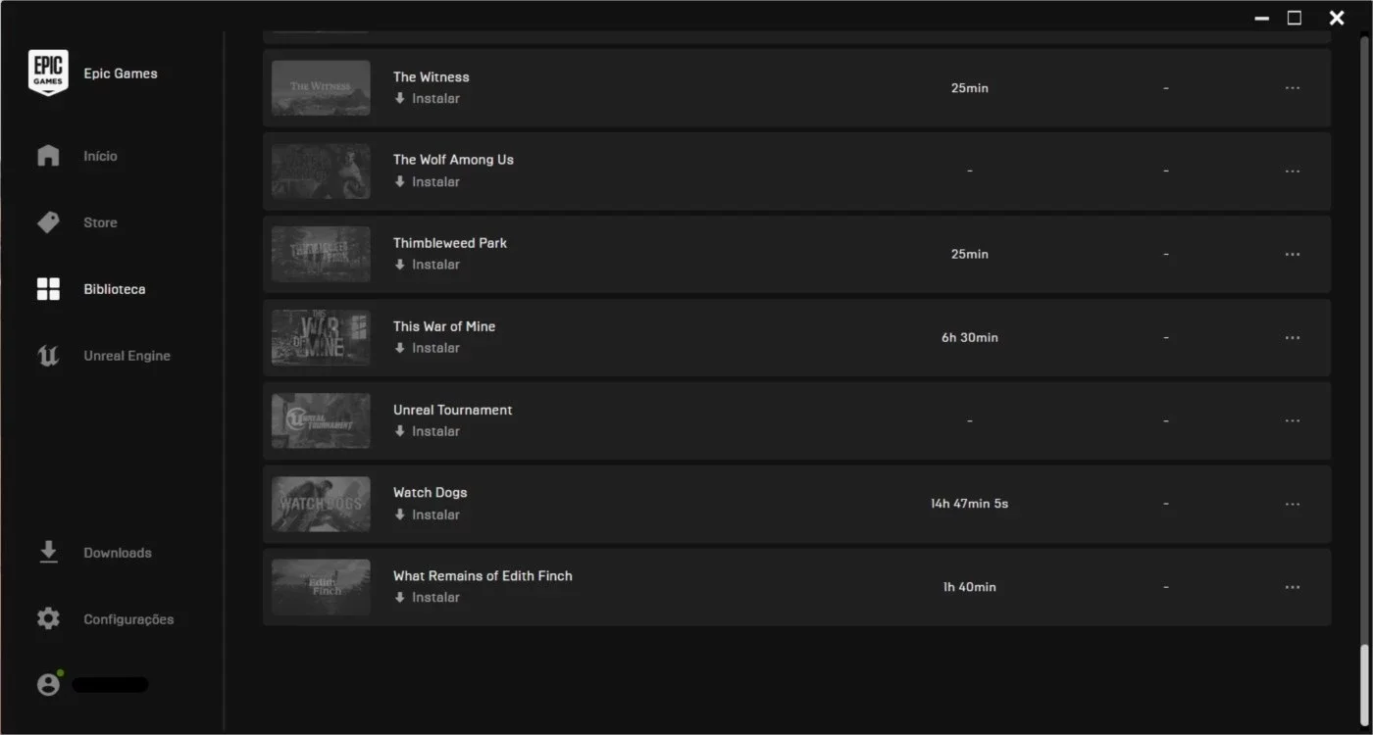This screenshot has width=1373, height=735.
Task: Install Thimbleweed Park
Action: [x=427, y=265]
